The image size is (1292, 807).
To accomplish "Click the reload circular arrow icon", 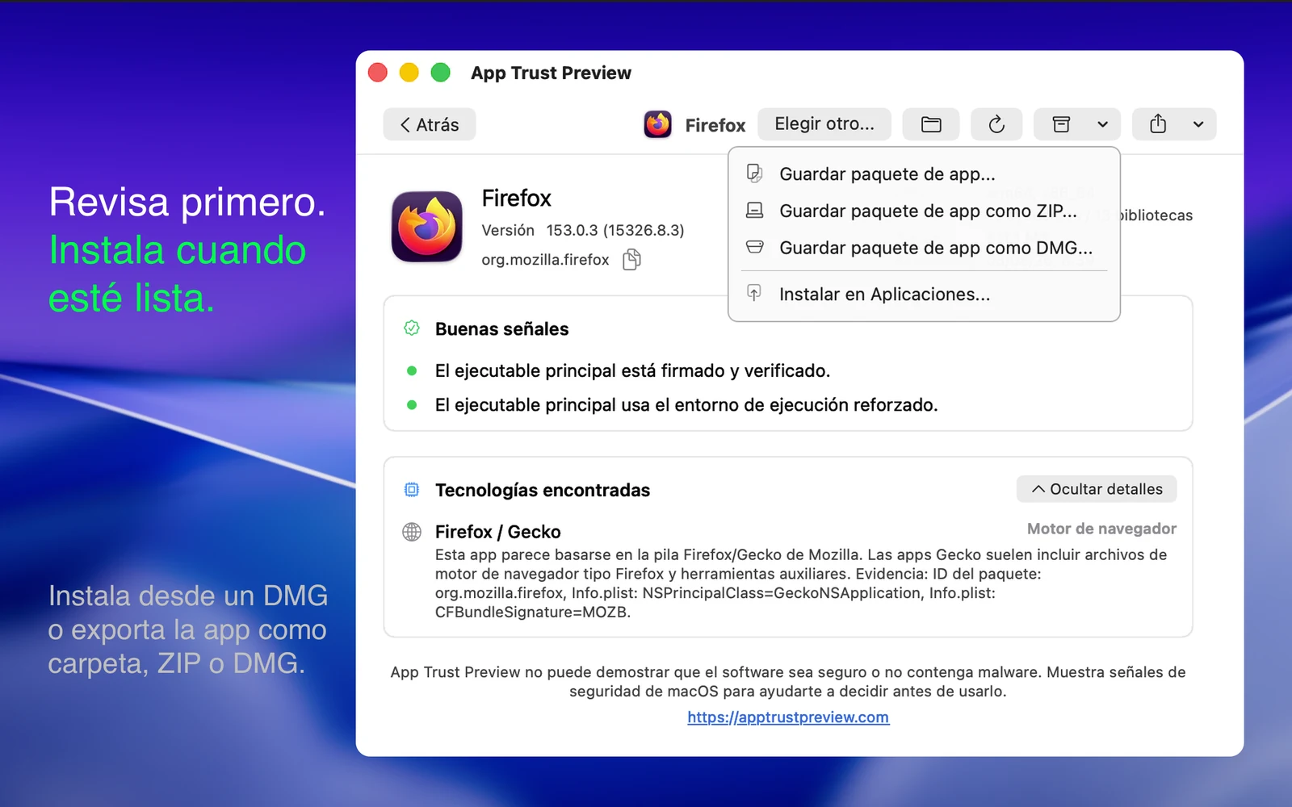I will coord(996,124).
